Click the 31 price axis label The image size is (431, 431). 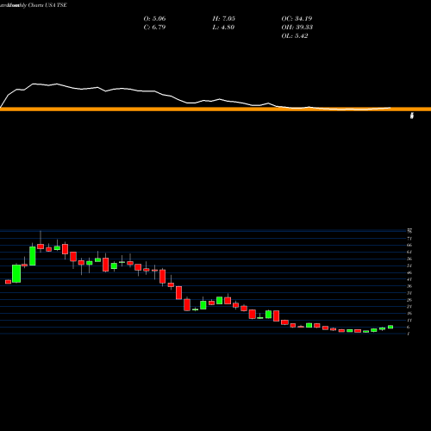click(409, 293)
